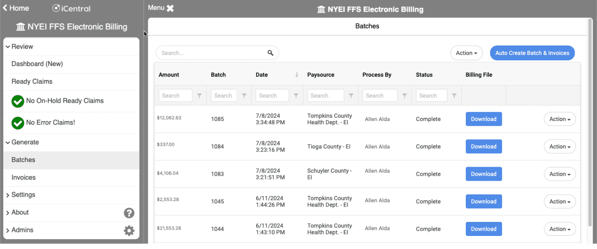Click the main batches search field
The width and height of the screenshot is (597, 249).
[212, 53]
